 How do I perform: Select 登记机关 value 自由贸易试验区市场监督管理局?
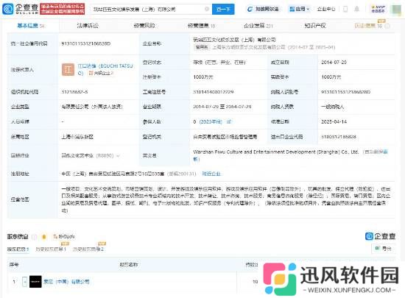(x=225, y=137)
